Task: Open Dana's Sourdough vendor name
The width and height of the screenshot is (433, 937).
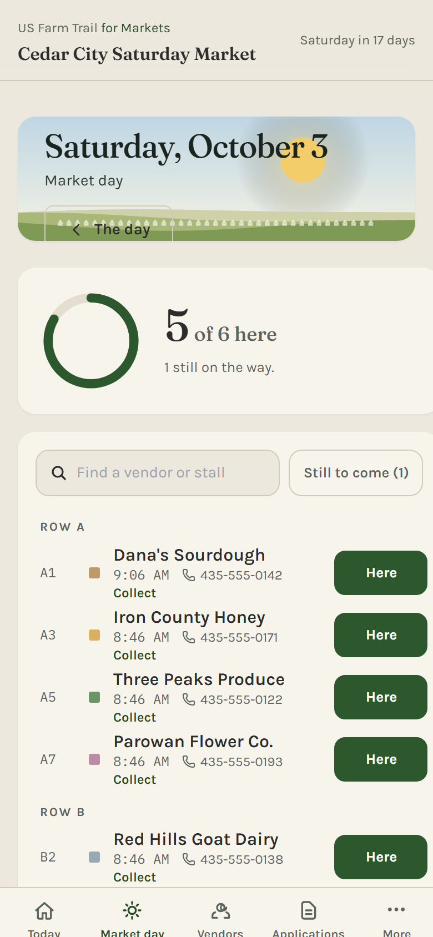Action: tap(189, 555)
